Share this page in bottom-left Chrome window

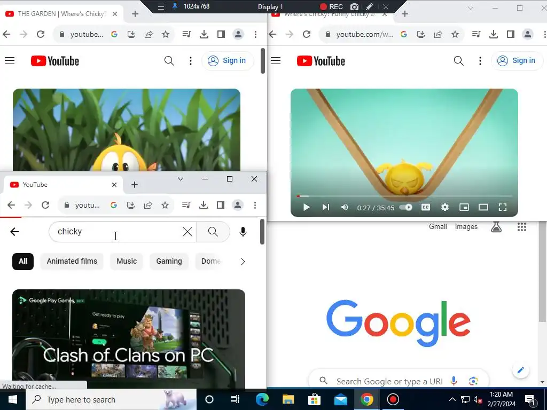click(148, 205)
